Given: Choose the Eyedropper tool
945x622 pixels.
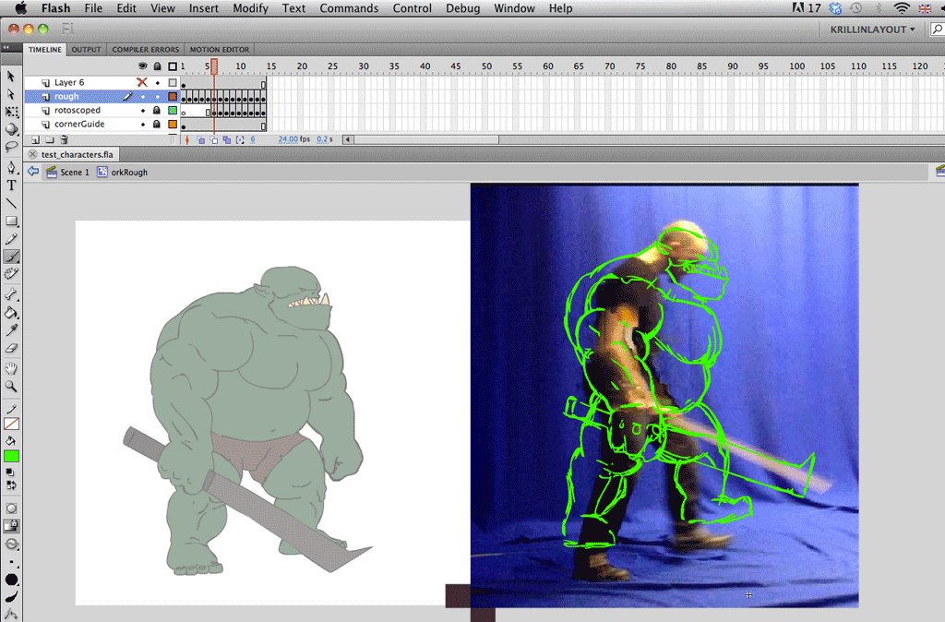Looking at the screenshot, I should [11, 330].
